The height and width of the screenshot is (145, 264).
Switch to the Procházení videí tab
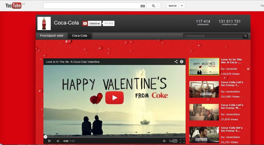(52, 35)
